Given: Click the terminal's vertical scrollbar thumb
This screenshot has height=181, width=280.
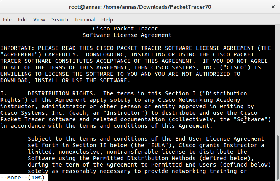Looking at the screenshot, I should coord(277,158).
